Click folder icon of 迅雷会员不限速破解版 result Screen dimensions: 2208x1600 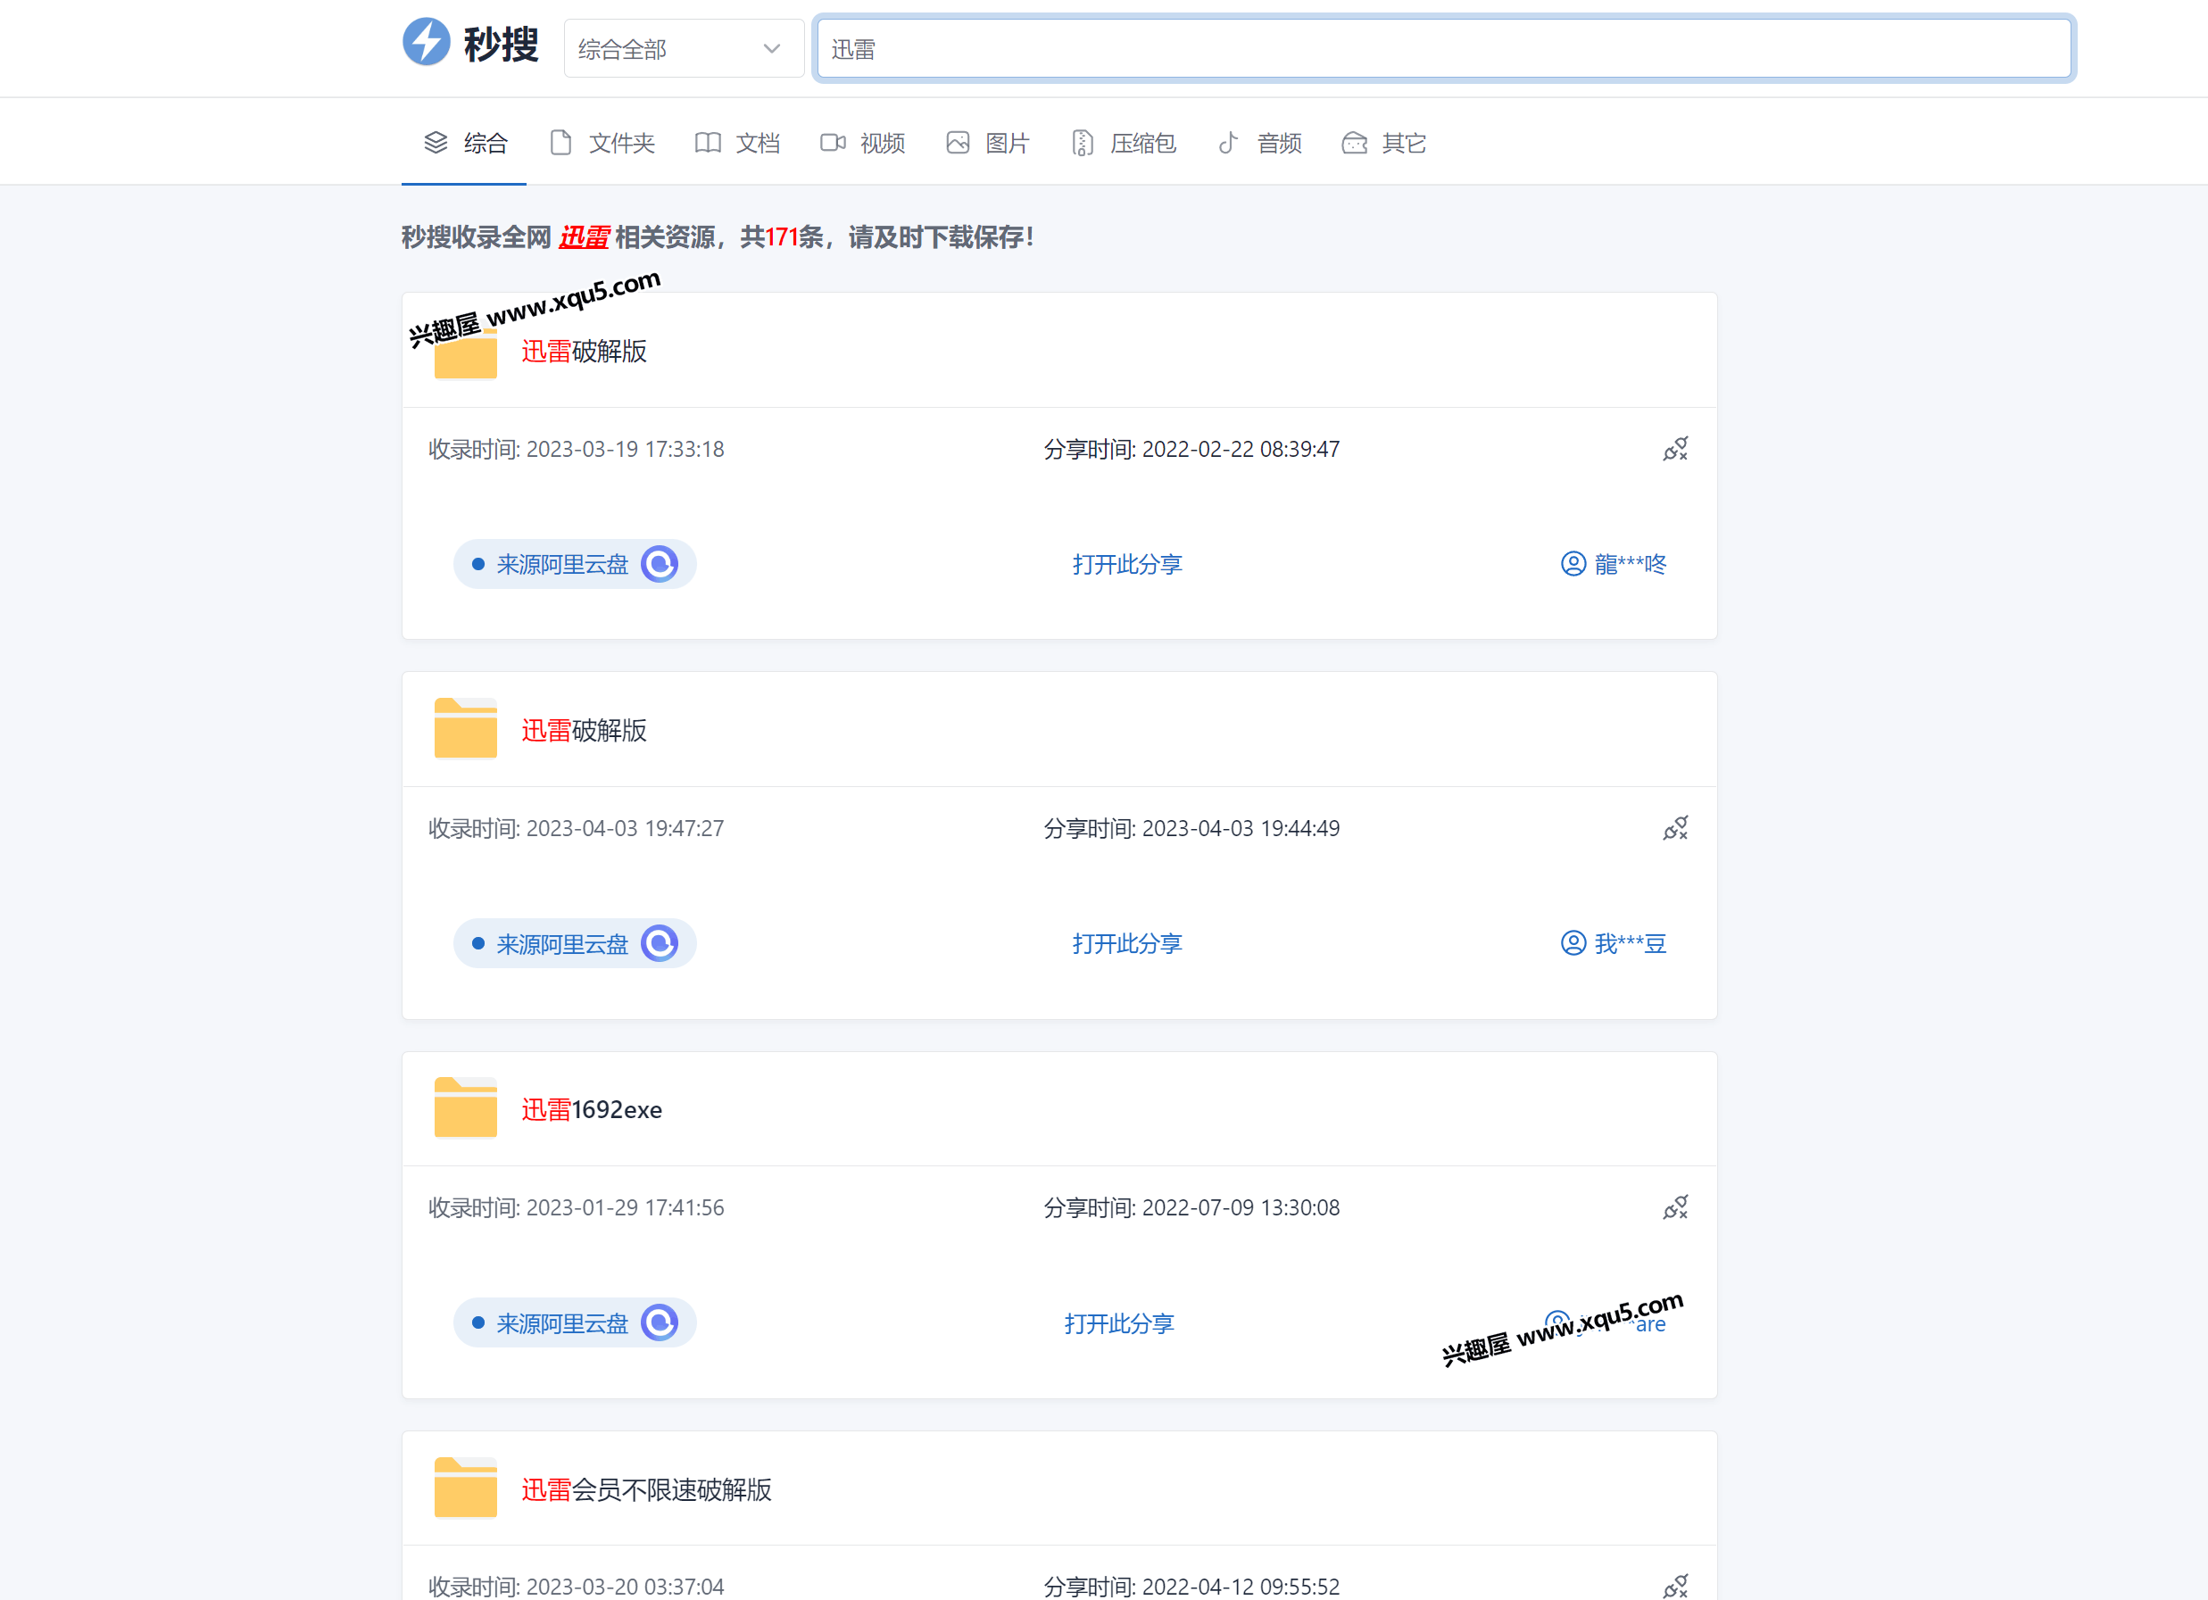point(465,1487)
